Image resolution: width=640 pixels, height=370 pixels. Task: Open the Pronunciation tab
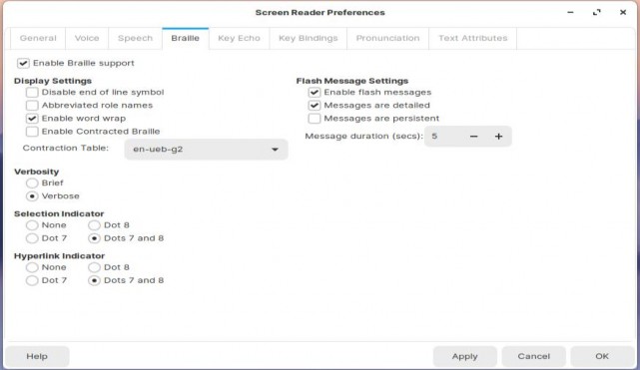coord(387,38)
